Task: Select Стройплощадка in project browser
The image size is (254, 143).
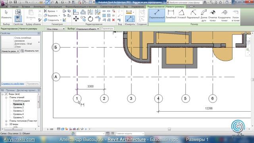Action: (21, 100)
